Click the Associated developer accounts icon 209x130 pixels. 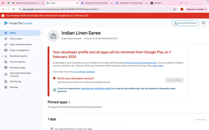(x=6, y=75)
